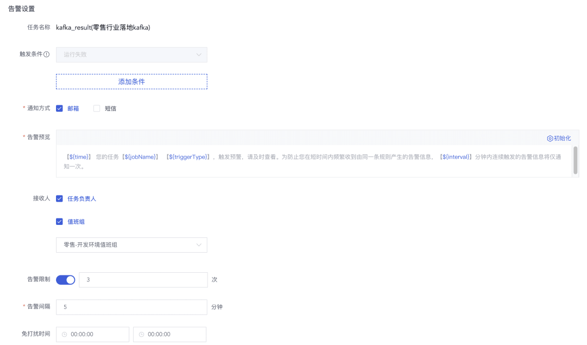This screenshot has height=345, width=587.
Task: Click the 告警预览 scrollbar
Action: click(x=575, y=160)
